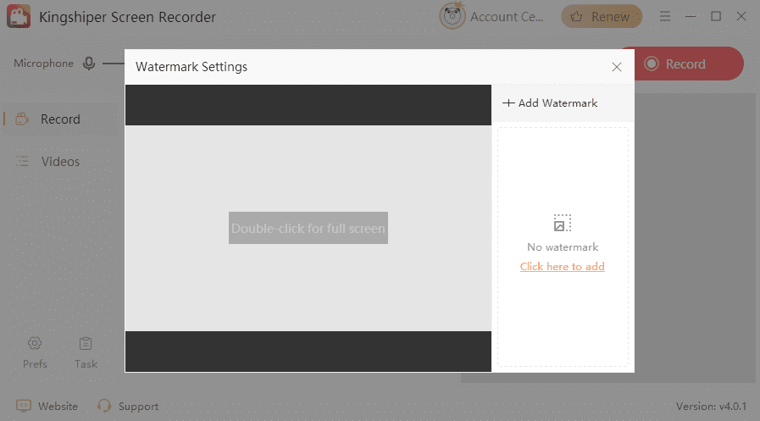Open the hamburger menu in title bar
This screenshot has width=760, height=421.
[x=665, y=16]
